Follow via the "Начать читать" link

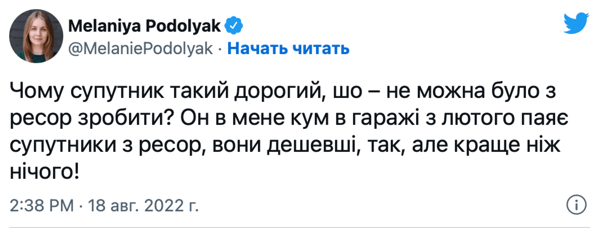click(288, 48)
